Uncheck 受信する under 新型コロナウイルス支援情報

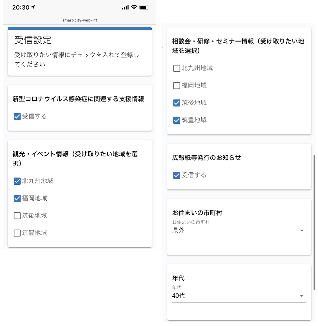click(x=17, y=117)
